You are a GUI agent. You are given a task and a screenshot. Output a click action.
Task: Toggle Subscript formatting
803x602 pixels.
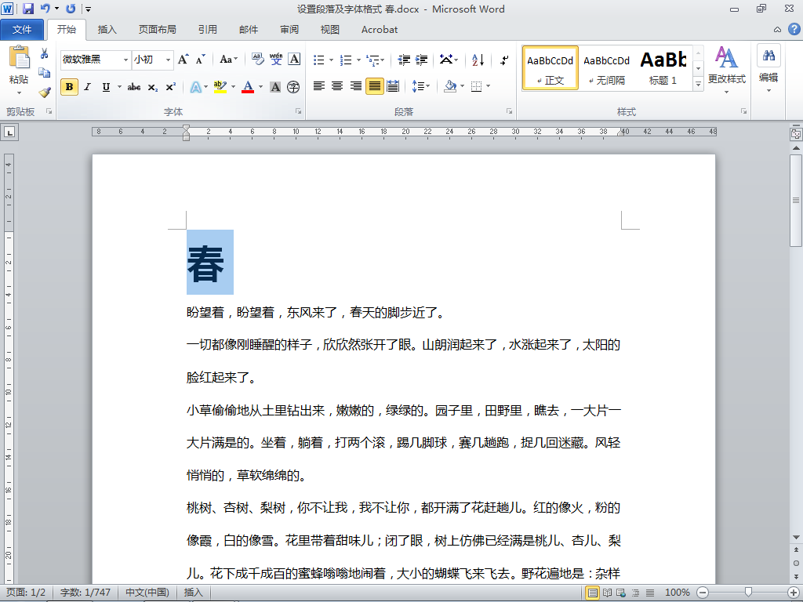click(x=153, y=87)
